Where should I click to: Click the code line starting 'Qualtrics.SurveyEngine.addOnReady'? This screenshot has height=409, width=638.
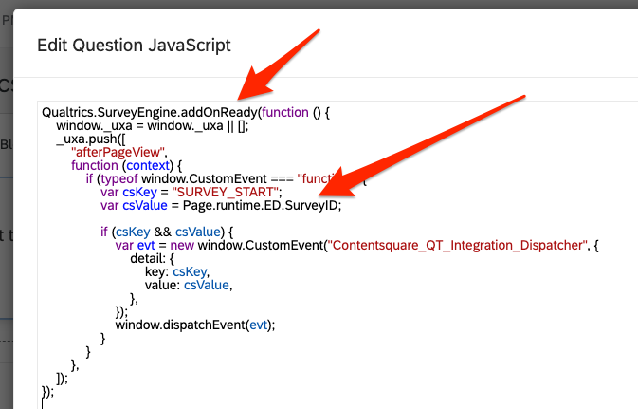186,112
